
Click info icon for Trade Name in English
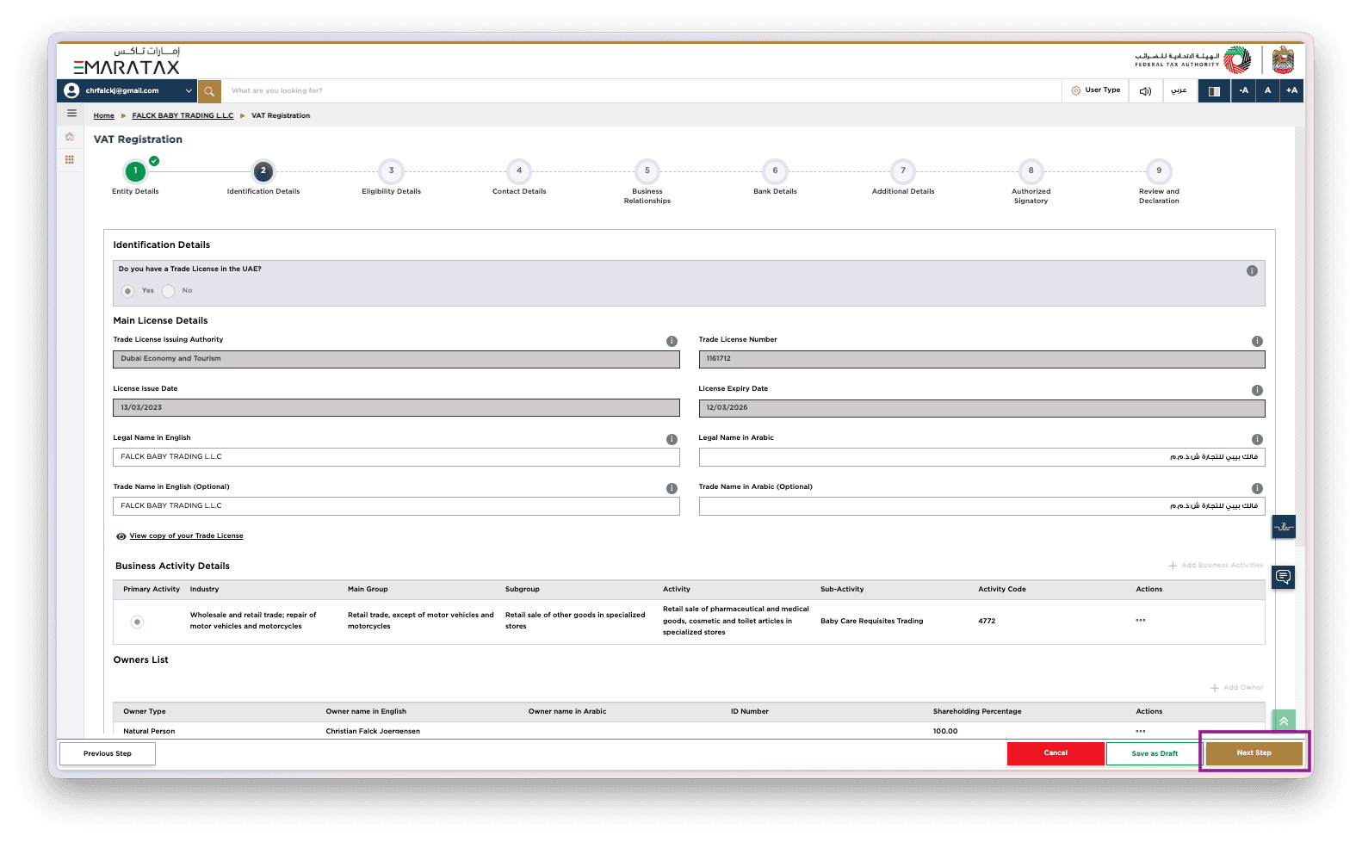pyautogui.click(x=672, y=489)
